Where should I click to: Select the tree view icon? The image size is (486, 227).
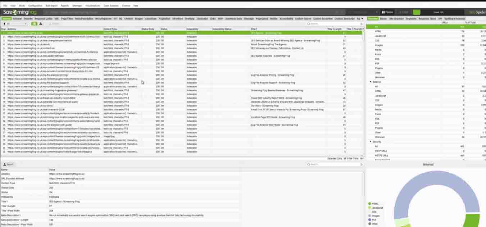coord(41,24)
